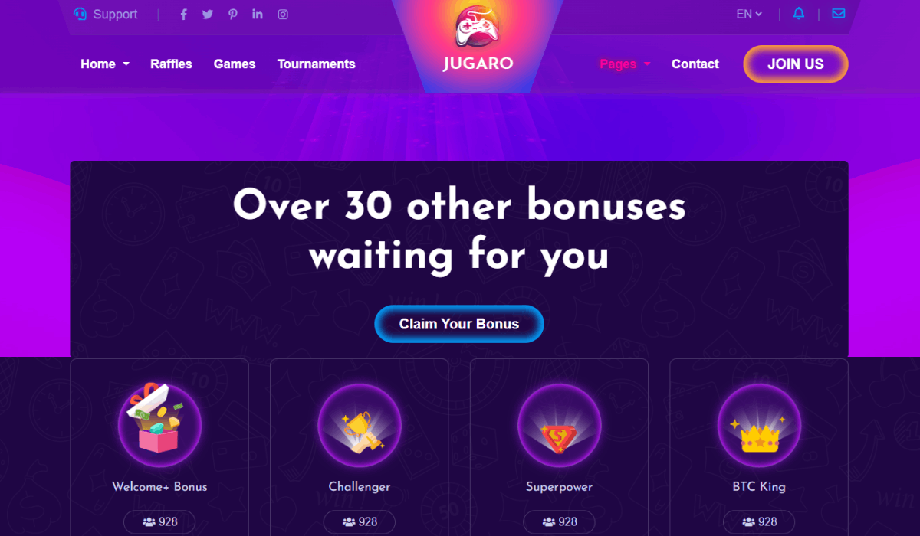Image resolution: width=920 pixels, height=536 pixels.
Task: Open the Games menu item
Action: click(x=235, y=64)
